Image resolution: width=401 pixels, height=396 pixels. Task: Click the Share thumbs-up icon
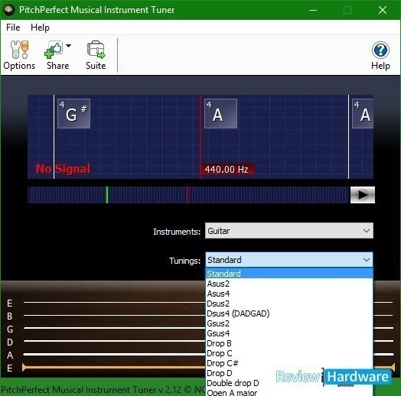click(54, 49)
